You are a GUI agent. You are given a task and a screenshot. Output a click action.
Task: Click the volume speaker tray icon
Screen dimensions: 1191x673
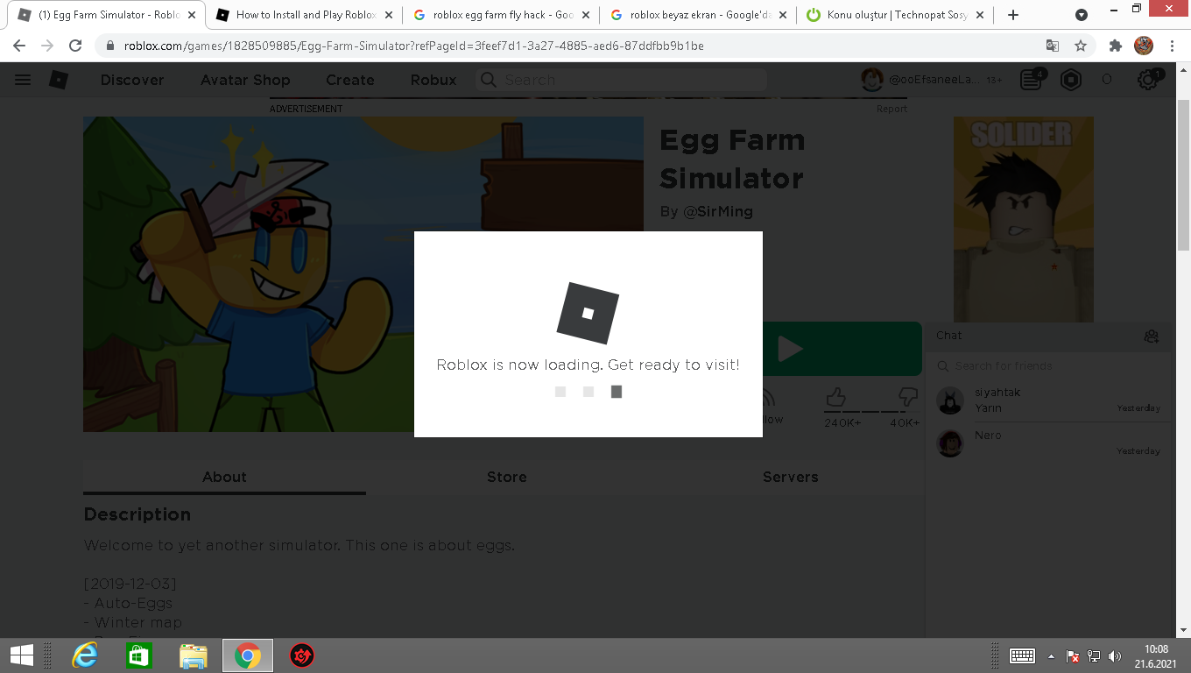tap(1115, 655)
